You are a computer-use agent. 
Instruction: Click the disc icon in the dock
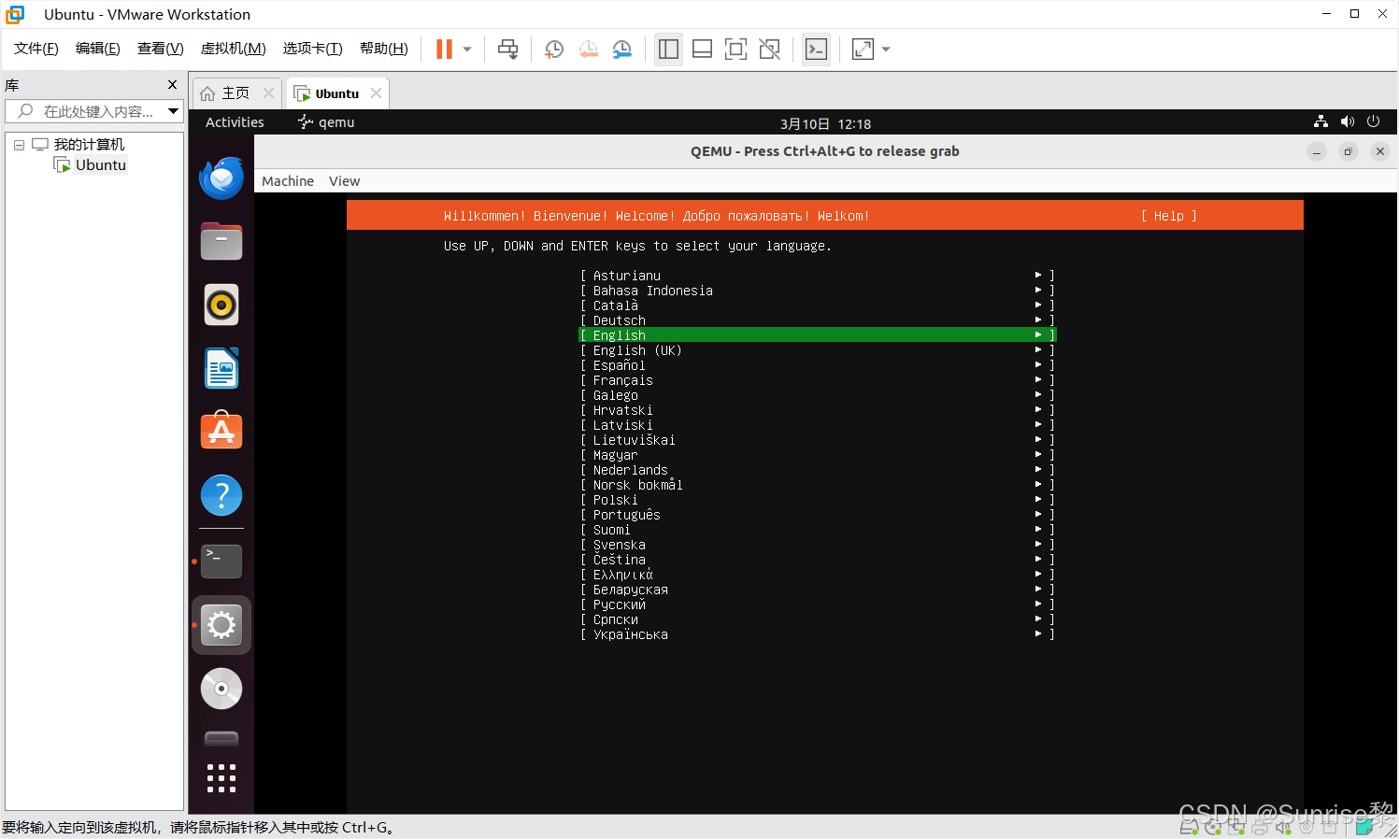click(x=221, y=689)
